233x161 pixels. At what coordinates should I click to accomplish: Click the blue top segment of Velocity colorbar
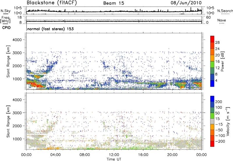point(212,99)
